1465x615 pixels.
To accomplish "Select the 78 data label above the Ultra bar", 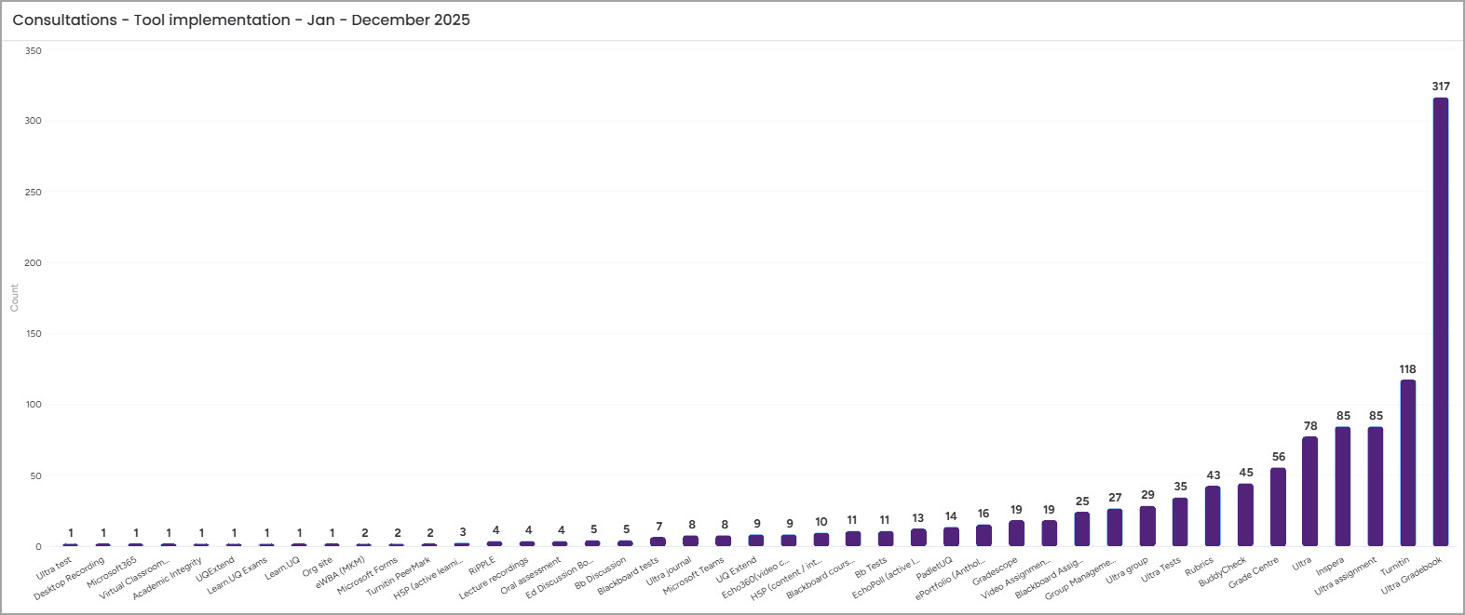I will tap(1309, 426).
